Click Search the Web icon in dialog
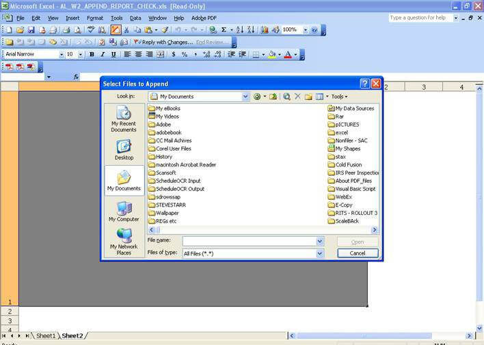484x345 pixels. 286,97
